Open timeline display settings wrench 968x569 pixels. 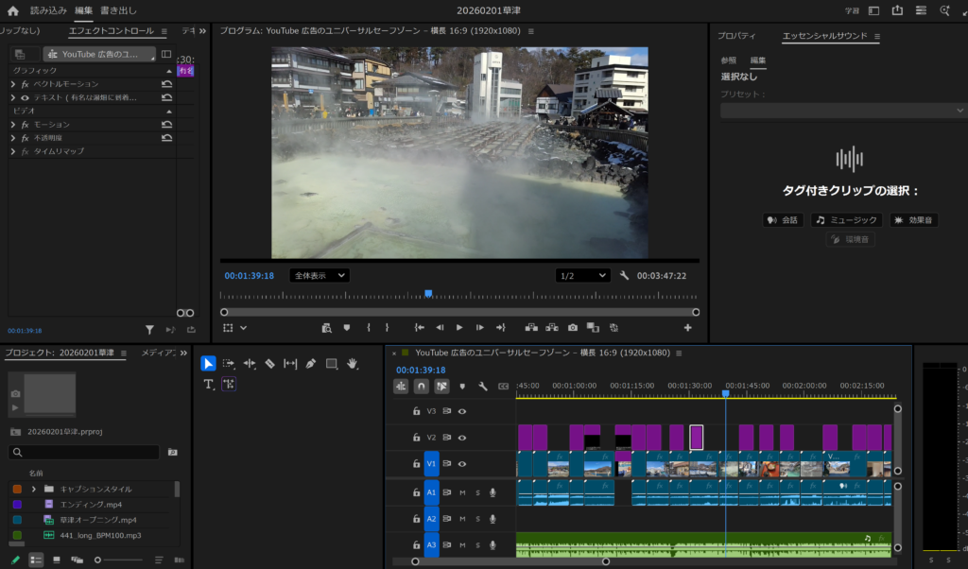click(483, 386)
